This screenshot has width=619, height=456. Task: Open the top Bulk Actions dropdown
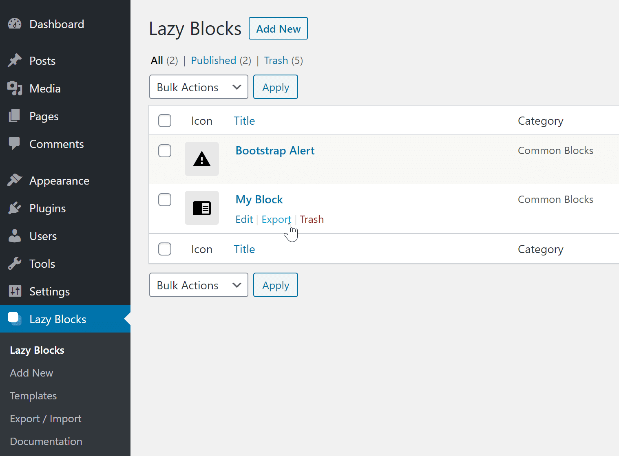(x=199, y=87)
